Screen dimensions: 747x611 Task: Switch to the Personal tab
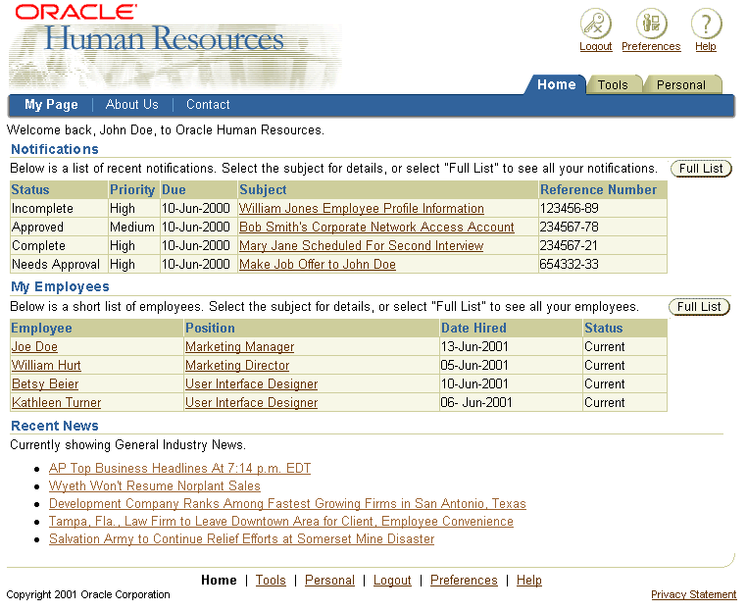click(x=680, y=85)
